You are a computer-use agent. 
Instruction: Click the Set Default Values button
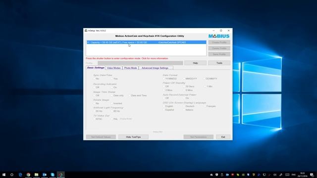(x=101, y=137)
